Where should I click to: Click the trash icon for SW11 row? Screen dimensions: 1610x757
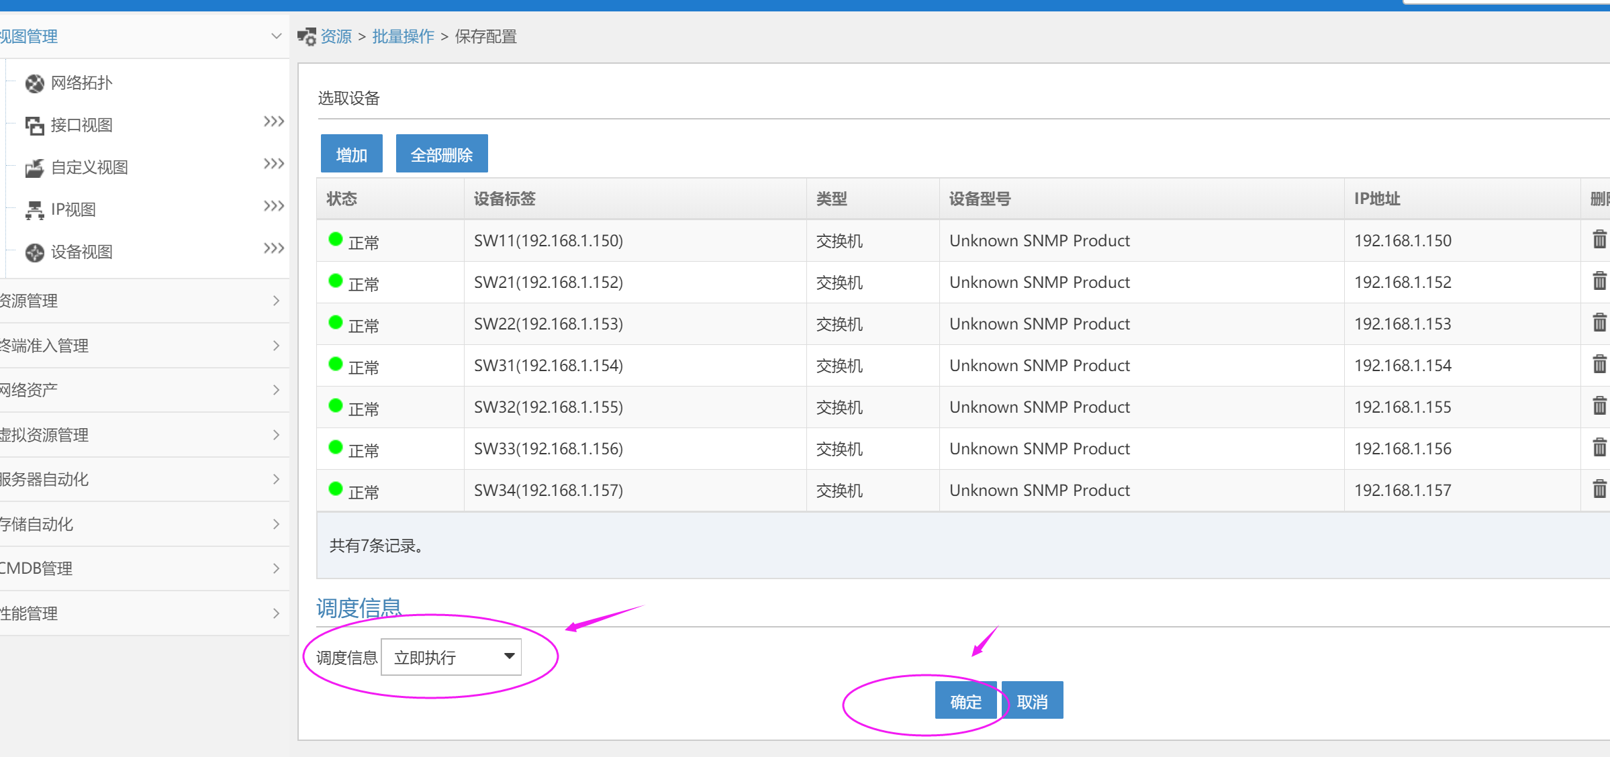(x=1599, y=240)
